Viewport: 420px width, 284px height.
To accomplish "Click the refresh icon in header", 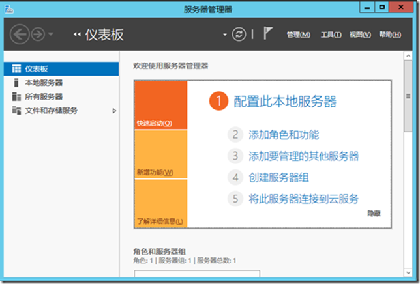I will pyautogui.click(x=239, y=35).
